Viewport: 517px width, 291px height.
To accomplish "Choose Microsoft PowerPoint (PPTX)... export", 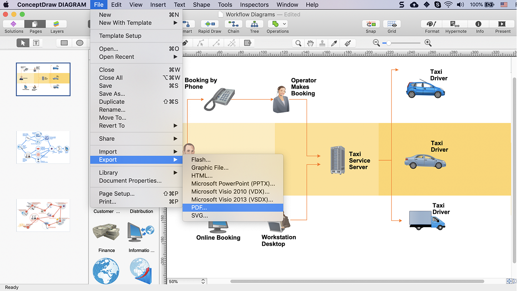I will click(233, 184).
